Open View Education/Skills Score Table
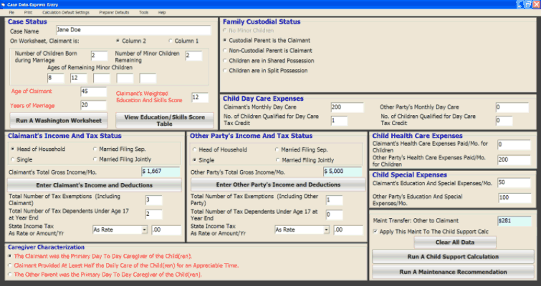Viewport: 541px width, 286px height. pyautogui.click(x=164, y=120)
